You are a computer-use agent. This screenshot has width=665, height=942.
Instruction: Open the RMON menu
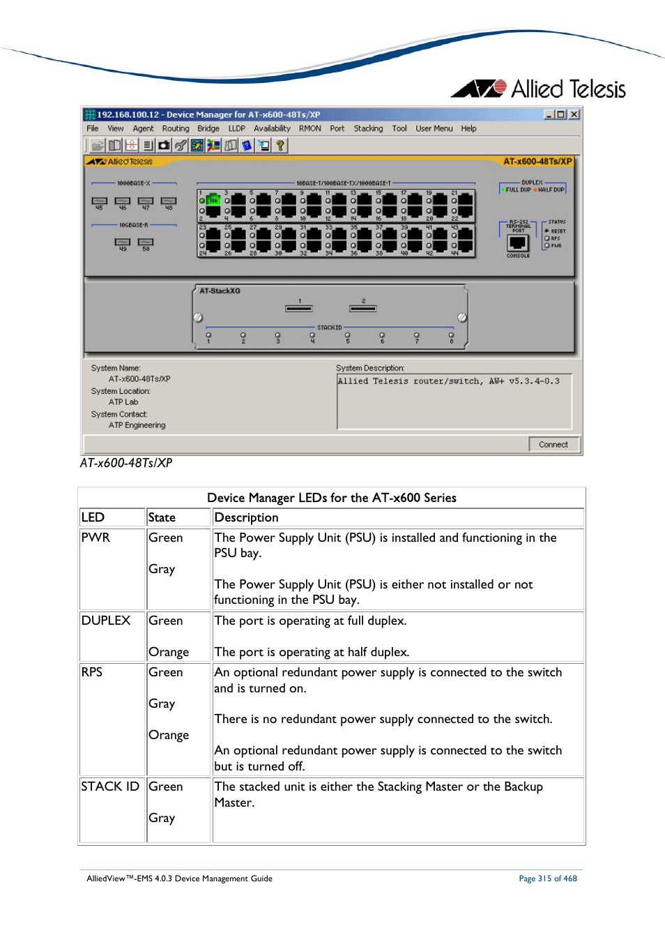pos(310,128)
